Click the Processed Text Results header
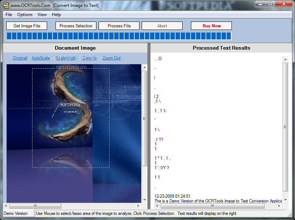This screenshot has height=220, width=295. click(221, 48)
